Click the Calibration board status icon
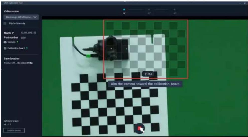Image resolution: width=248 pixels, height=137 pixels. [5, 48]
